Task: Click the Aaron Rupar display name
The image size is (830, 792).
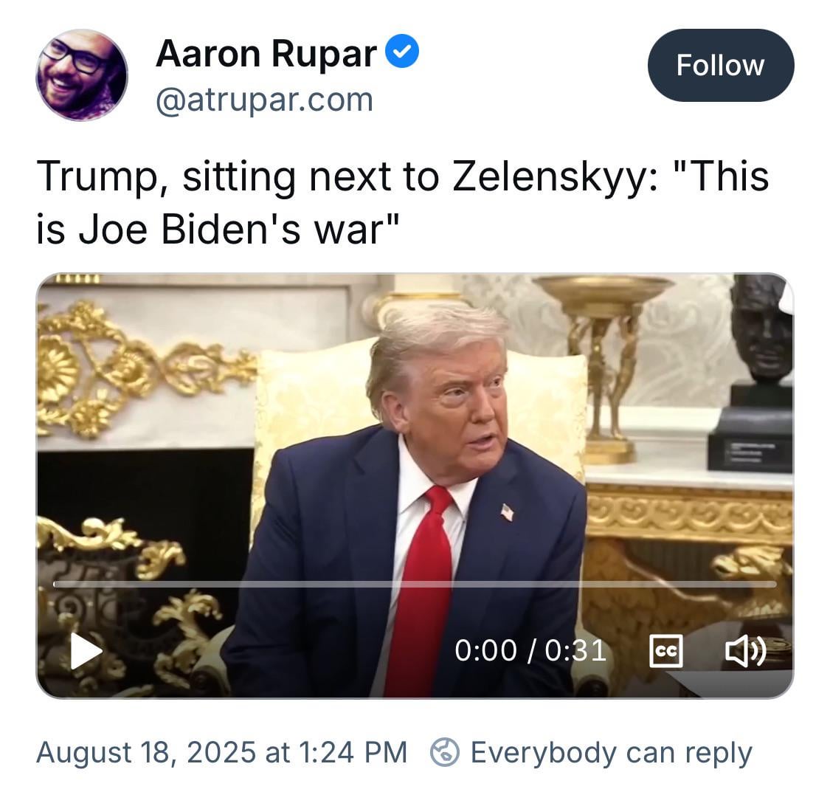Action: (266, 53)
